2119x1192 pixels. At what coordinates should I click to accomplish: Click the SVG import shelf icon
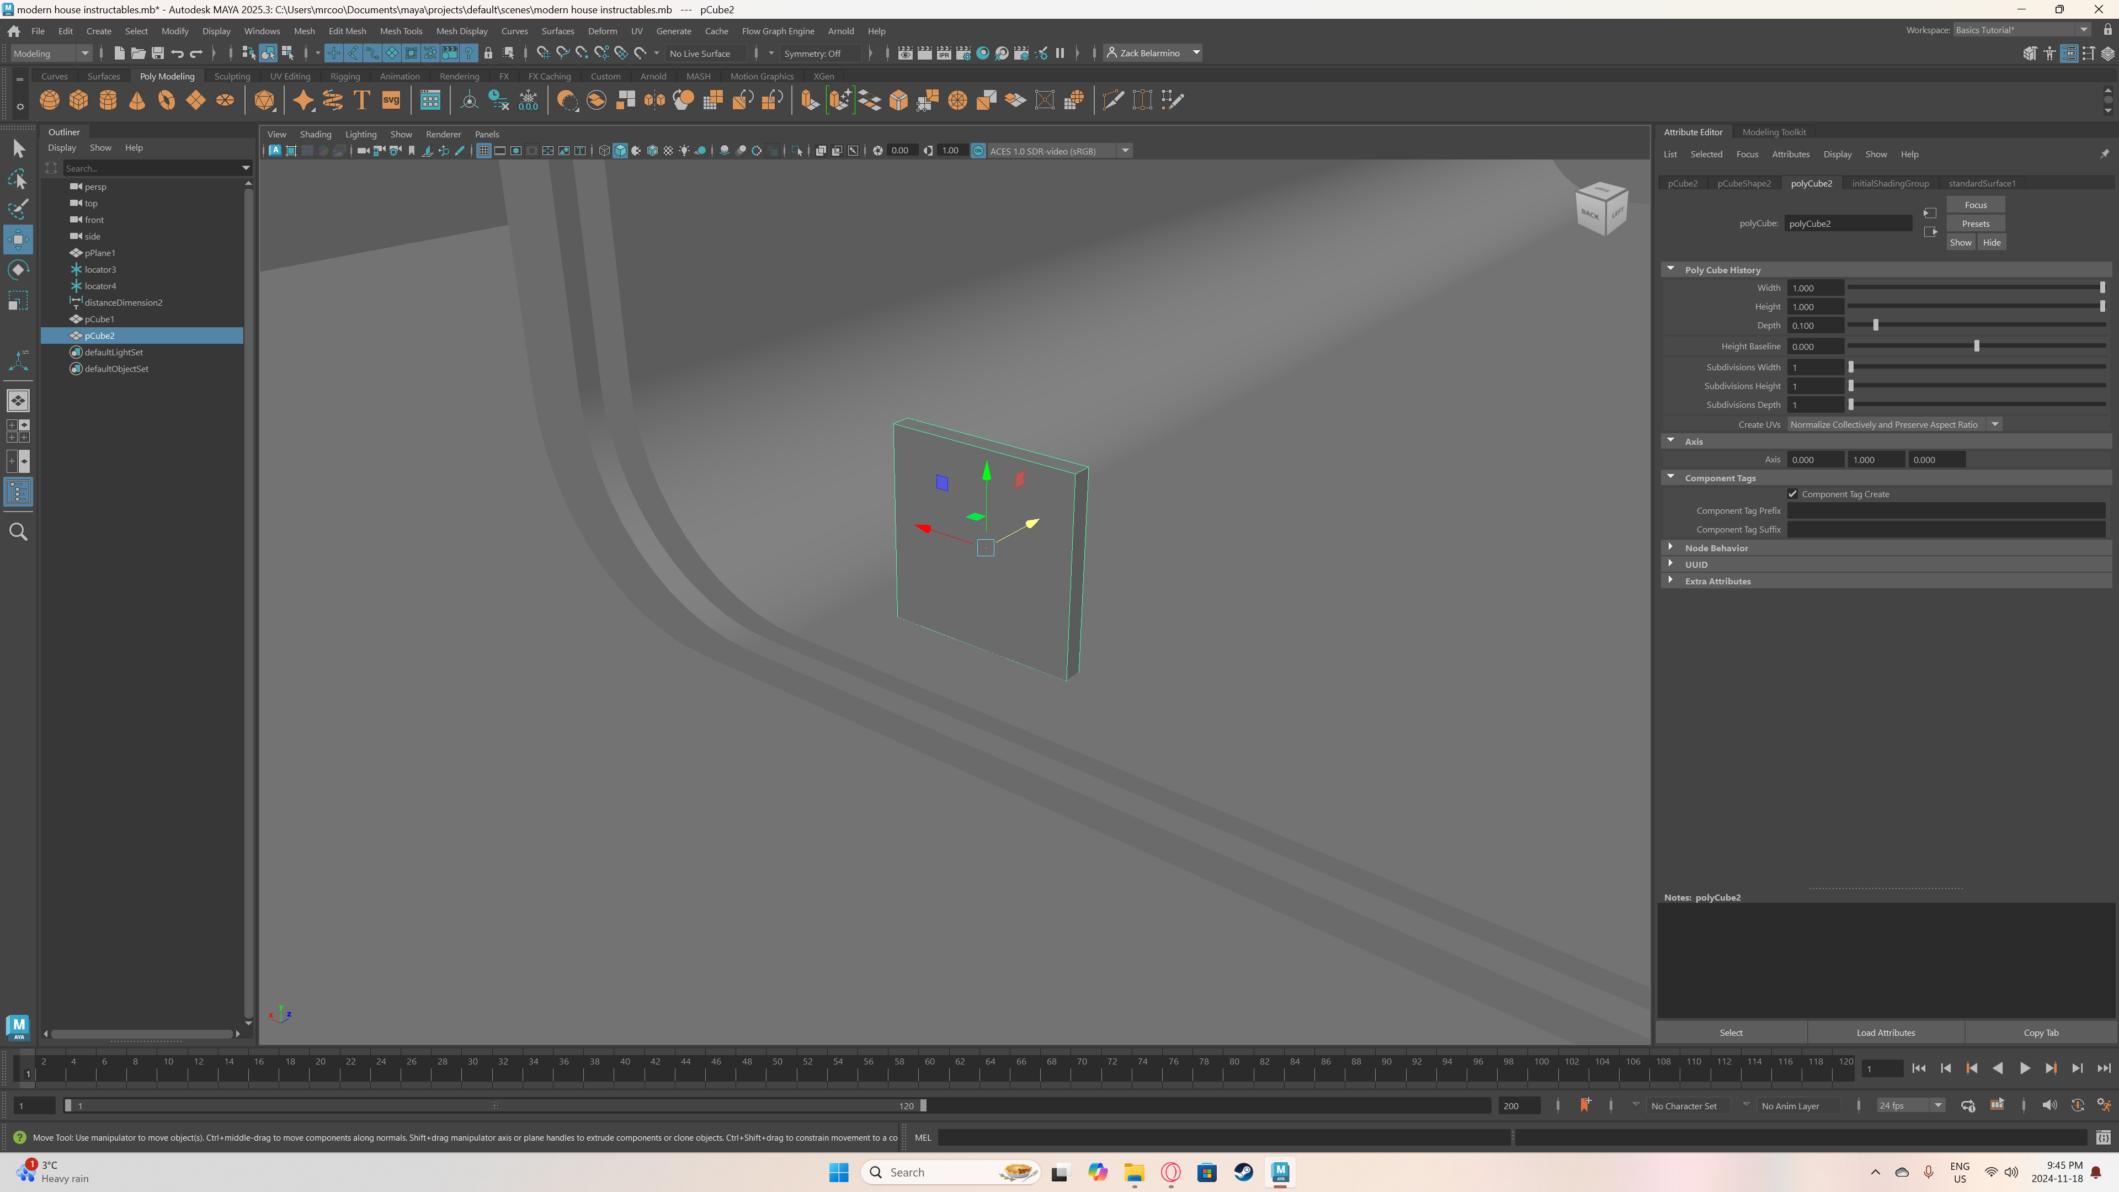pos(391,100)
